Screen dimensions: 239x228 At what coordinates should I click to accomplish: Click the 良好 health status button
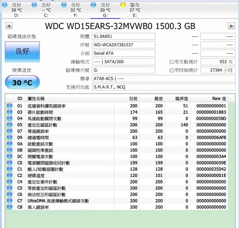[22, 52]
